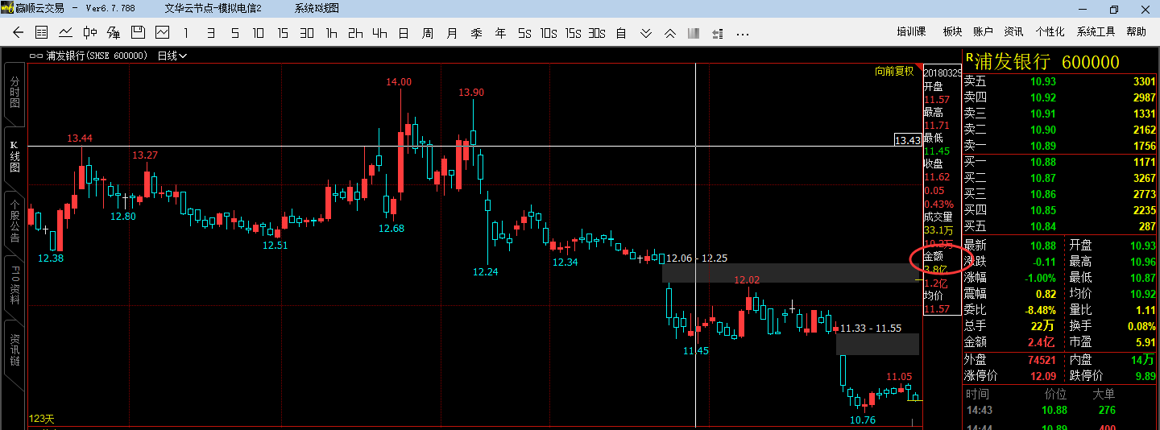Click the 12.06 - 12.25 gray gap zone
This screenshot has width=1160, height=430.
click(789, 273)
